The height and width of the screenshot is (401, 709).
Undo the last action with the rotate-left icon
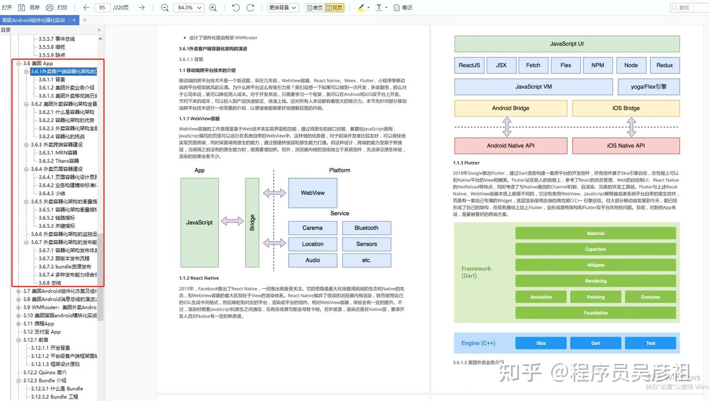pyautogui.click(x=235, y=7)
